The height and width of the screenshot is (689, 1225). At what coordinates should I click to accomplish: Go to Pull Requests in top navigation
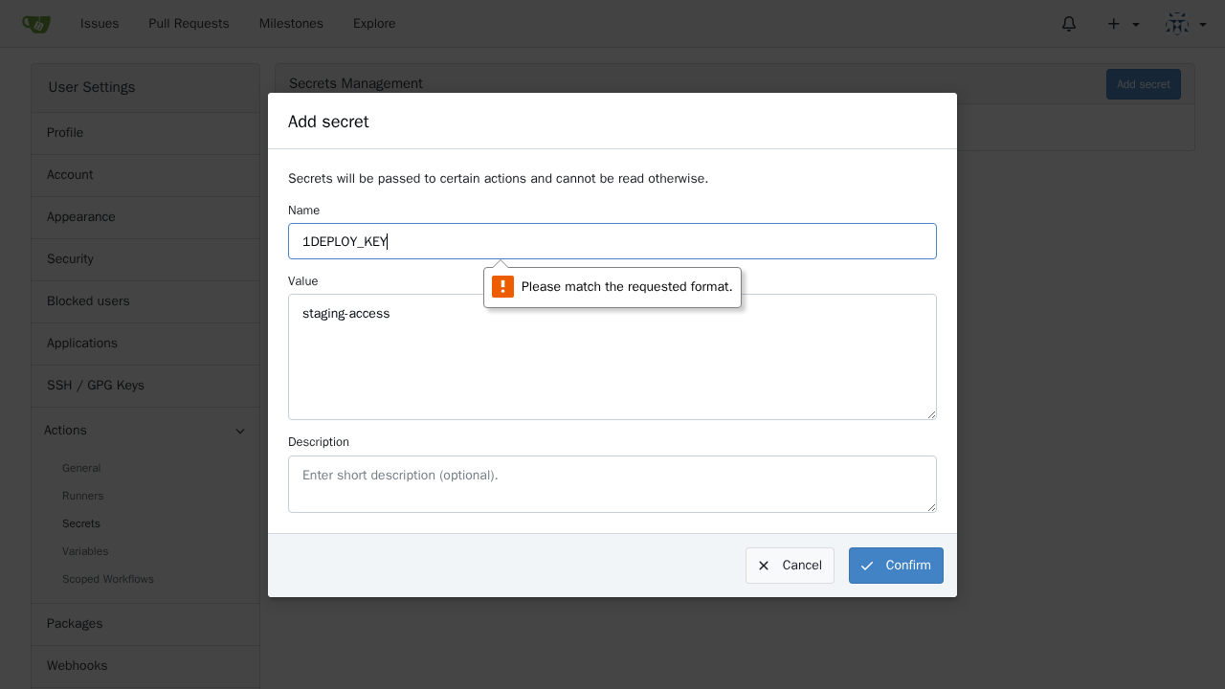tap(189, 24)
